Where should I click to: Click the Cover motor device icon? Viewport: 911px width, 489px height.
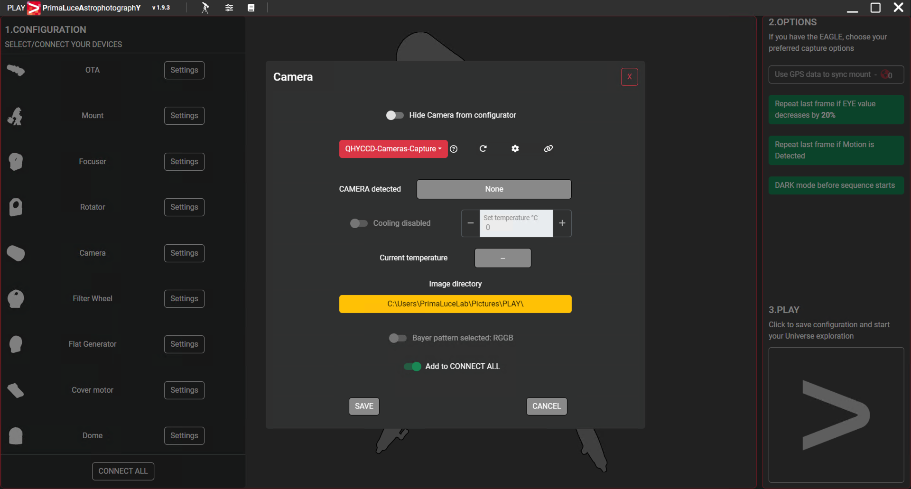point(16,390)
